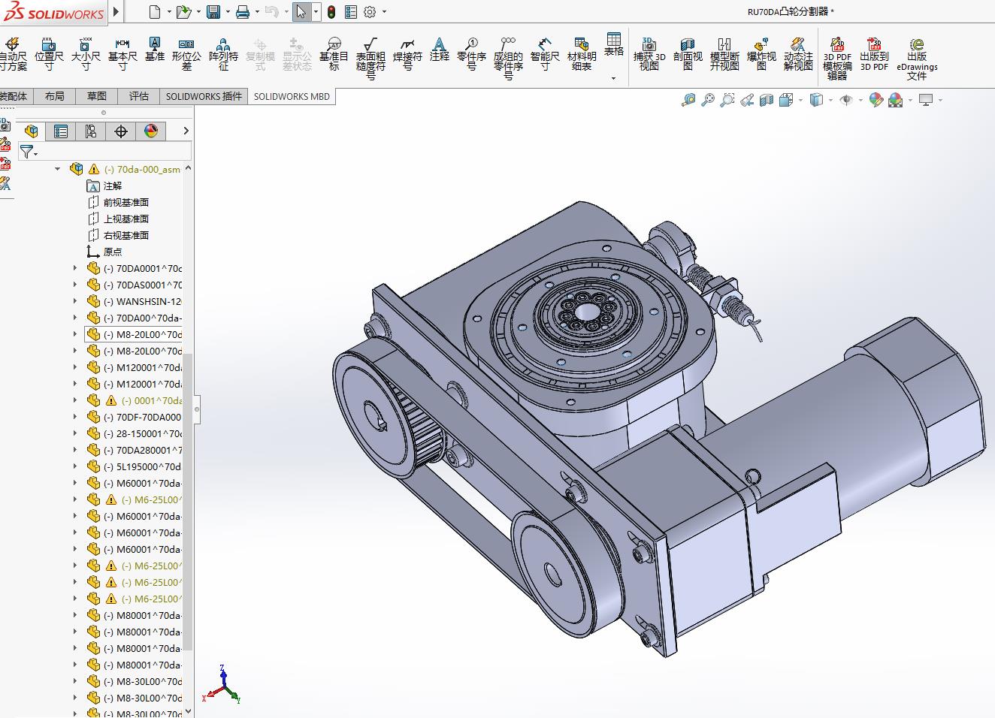This screenshot has width=995, height=718.
Task: Toggle the rebuild traffic light icon
Action: click(x=331, y=12)
